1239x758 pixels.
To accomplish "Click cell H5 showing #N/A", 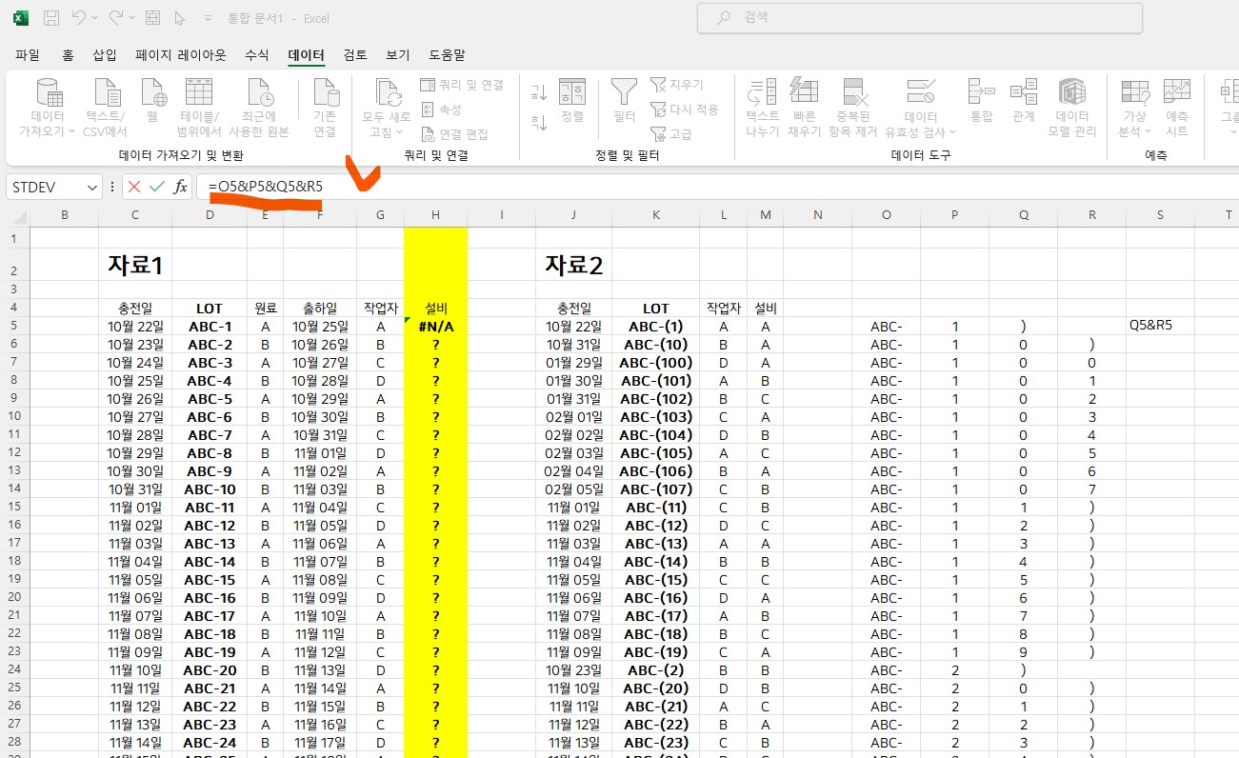I will coord(435,326).
